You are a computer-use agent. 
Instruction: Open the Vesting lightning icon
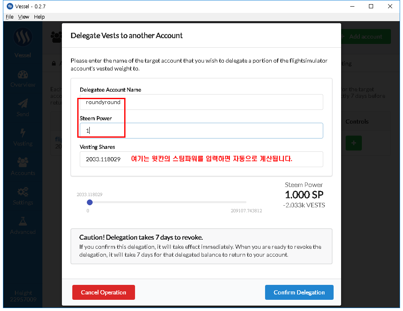(23, 133)
